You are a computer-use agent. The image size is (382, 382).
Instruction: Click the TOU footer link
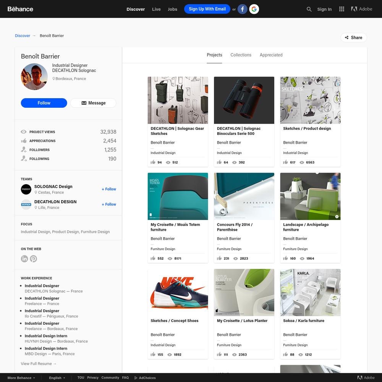pyautogui.click(x=81, y=378)
